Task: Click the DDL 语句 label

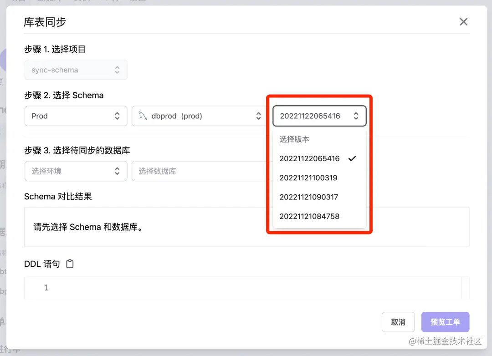Action: [42, 264]
